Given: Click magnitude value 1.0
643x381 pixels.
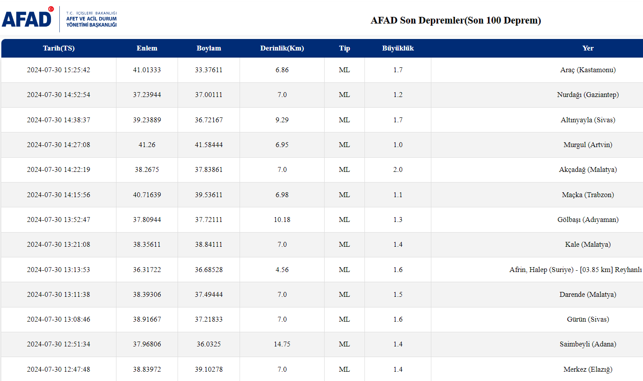Looking at the screenshot, I should 398,145.
